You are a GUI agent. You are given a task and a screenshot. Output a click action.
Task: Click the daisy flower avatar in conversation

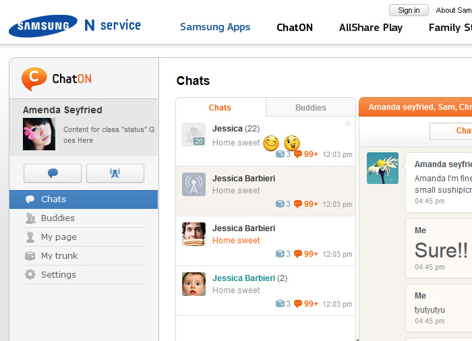[382, 168]
